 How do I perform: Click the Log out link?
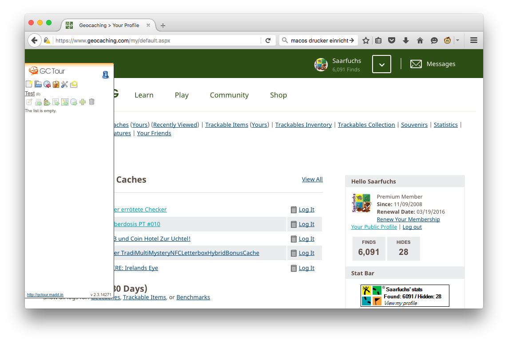pyautogui.click(x=412, y=227)
